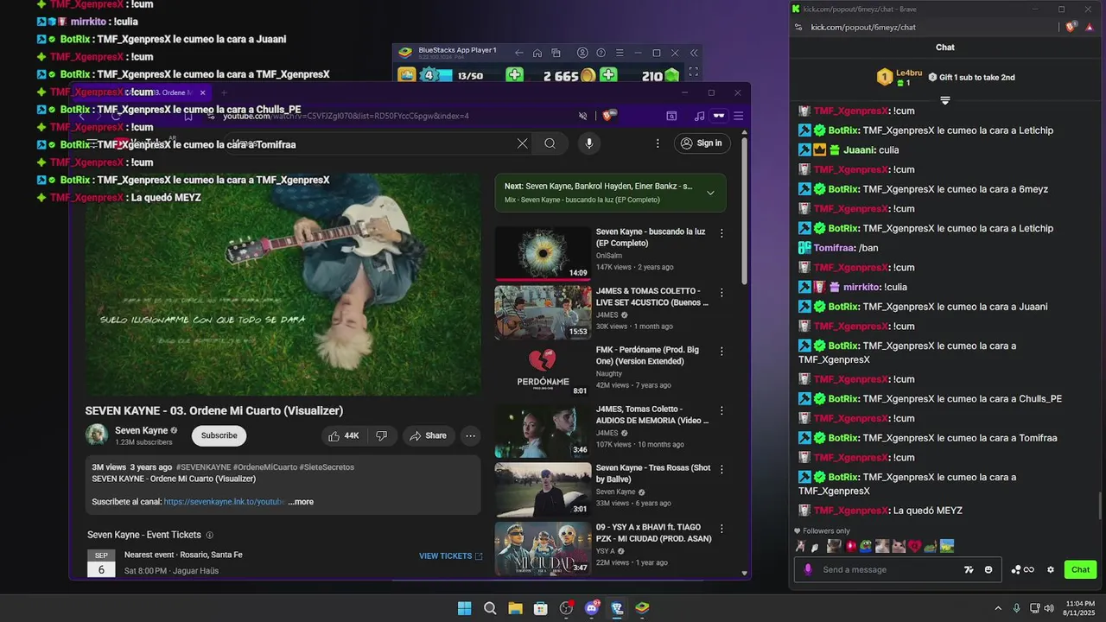The width and height of the screenshot is (1106, 622).
Task: Show hidden system tray icons
Action: pos(998,608)
